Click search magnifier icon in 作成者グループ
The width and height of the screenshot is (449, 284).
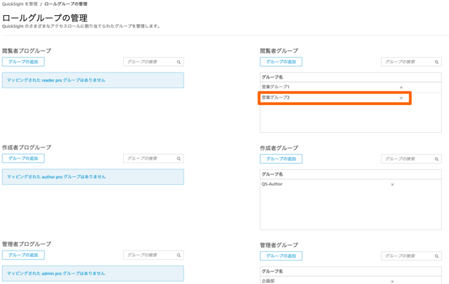click(x=436, y=159)
